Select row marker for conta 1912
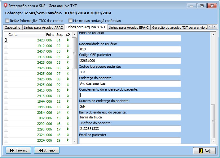Viewport: 220px width, 158px height. [x=6, y=46]
